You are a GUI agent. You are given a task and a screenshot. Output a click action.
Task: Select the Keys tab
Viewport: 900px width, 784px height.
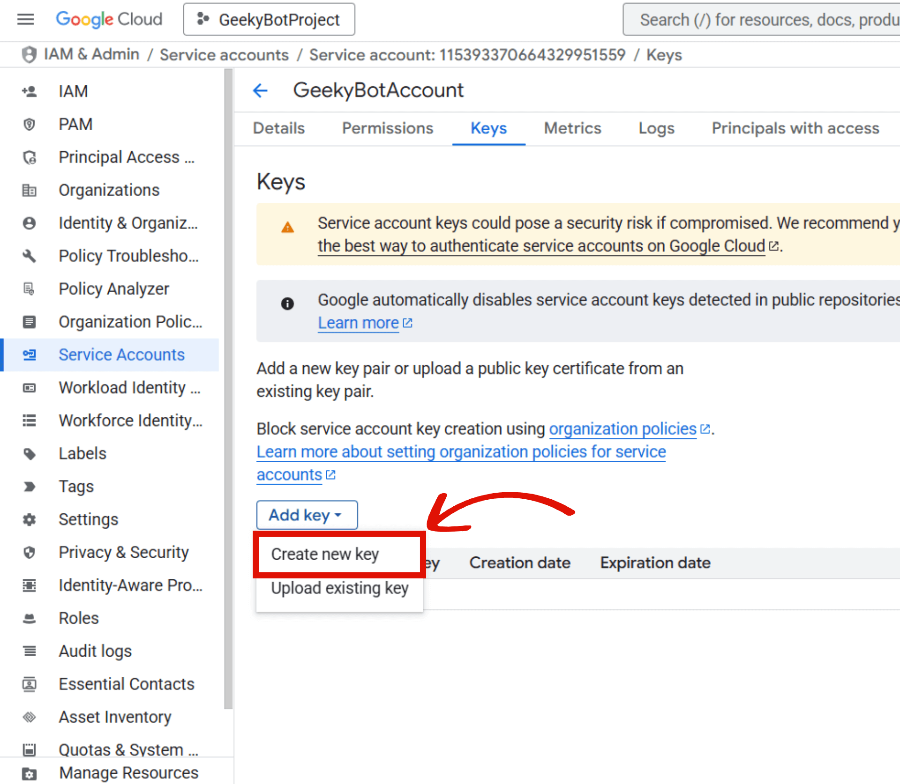[x=489, y=128]
